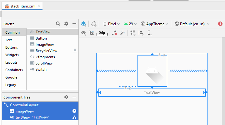Open the design surface layers selector
225x125 pixels.
84,24
